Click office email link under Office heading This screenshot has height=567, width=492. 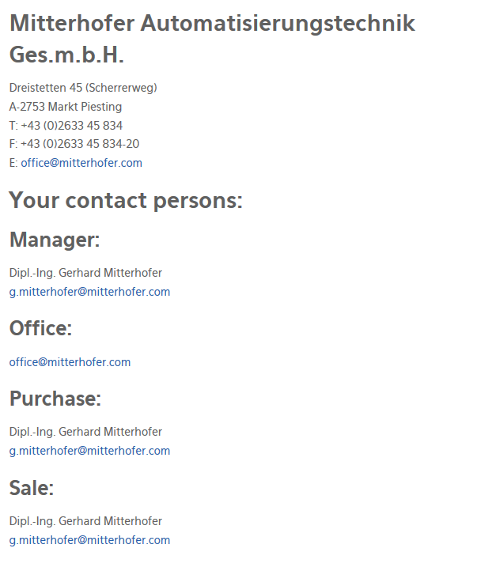[x=70, y=362]
